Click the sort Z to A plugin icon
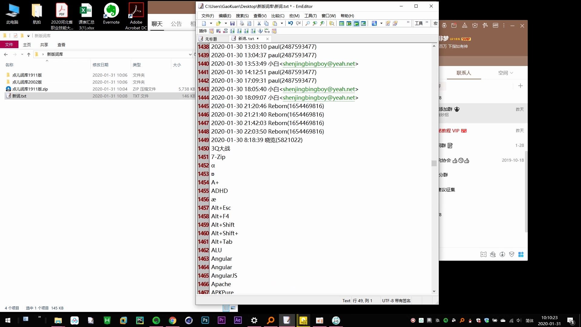Screen dimensions: 581x327 point(239,31)
